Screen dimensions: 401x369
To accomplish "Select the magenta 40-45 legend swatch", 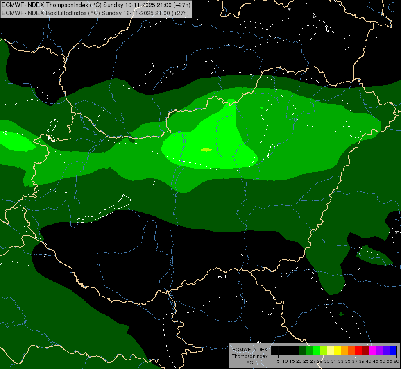I will click(372, 351).
